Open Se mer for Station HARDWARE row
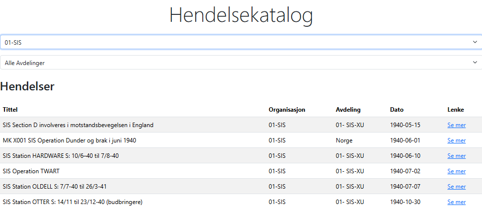The height and width of the screenshot is (207, 482). [456, 156]
